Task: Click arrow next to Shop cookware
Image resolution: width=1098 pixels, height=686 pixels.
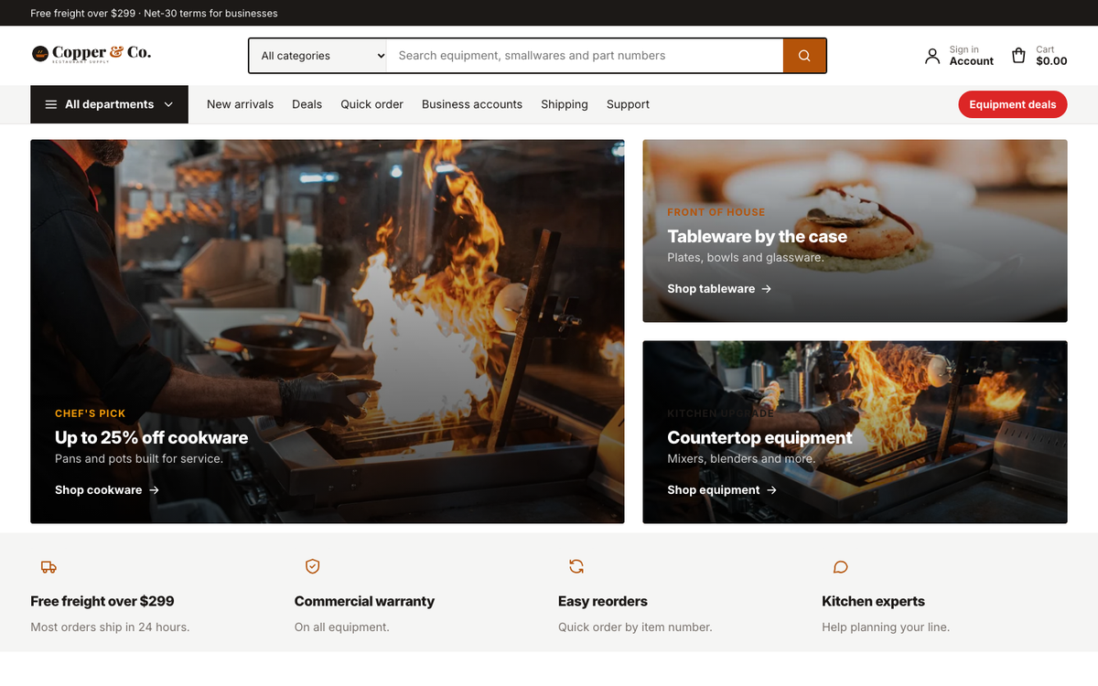Action: tap(155, 490)
